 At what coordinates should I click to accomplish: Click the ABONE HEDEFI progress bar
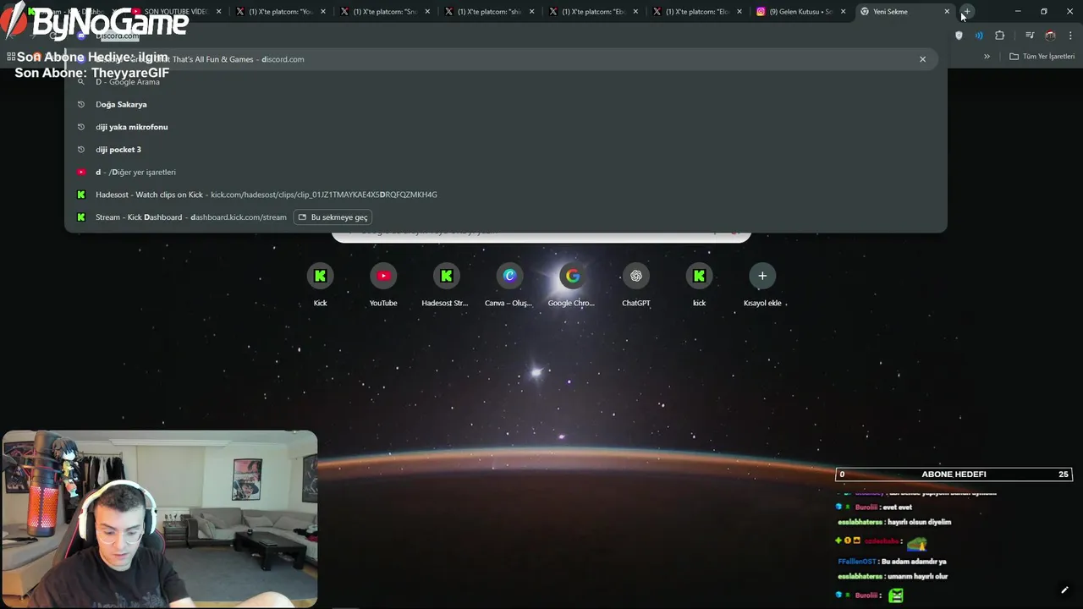point(954,475)
